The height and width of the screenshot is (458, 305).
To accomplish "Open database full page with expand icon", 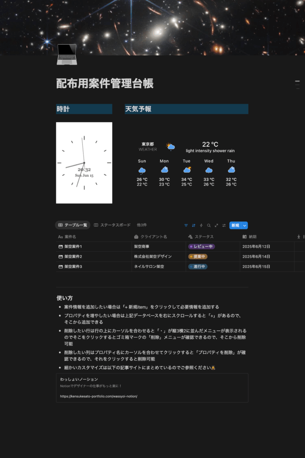I will (x=216, y=225).
